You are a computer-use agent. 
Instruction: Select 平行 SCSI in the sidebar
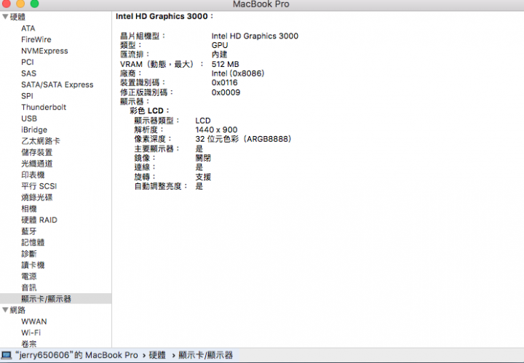tap(39, 186)
